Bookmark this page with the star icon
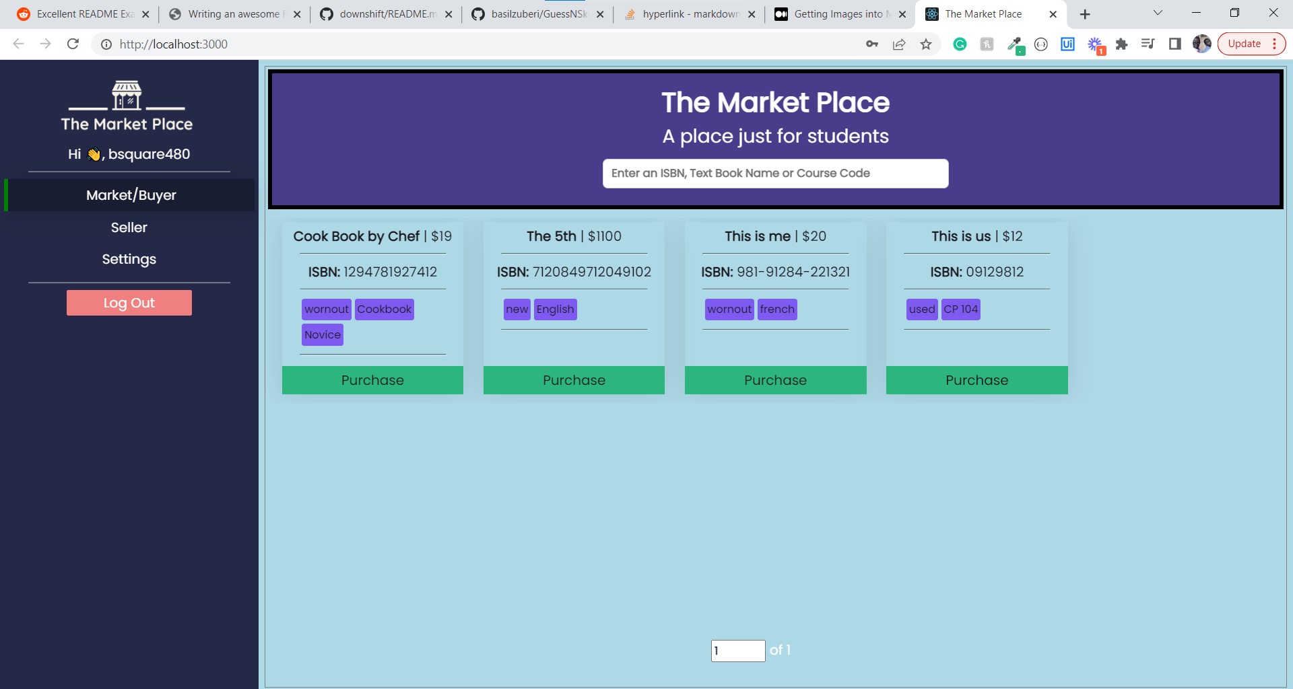Screen dimensions: 1293x689 pos(926,44)
